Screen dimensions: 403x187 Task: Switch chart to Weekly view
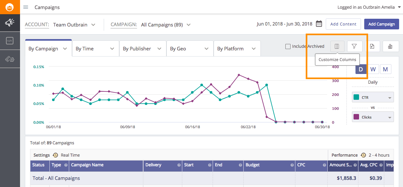(x=373, y=69)
